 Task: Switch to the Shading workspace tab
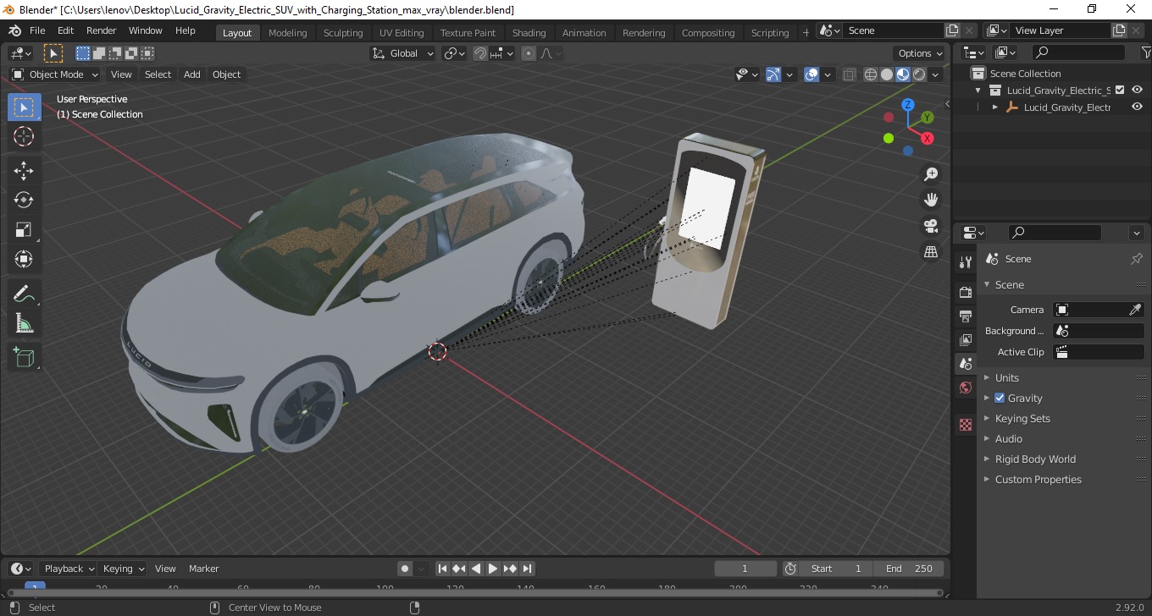tap(529, 33)
